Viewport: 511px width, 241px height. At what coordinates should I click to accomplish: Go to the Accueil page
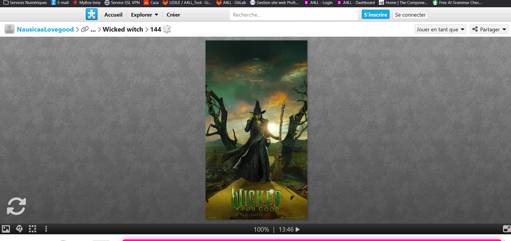click(x=113, y=15)
